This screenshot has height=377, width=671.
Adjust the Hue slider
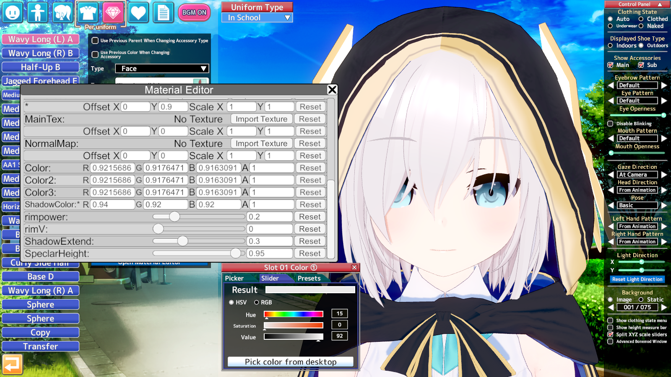pos(293,314)
